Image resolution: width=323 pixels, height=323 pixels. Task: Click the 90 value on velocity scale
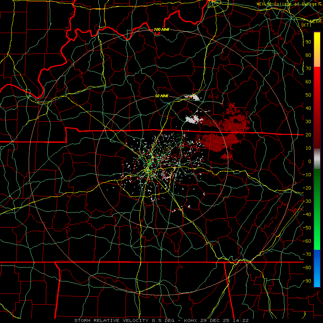click(308, 42)
